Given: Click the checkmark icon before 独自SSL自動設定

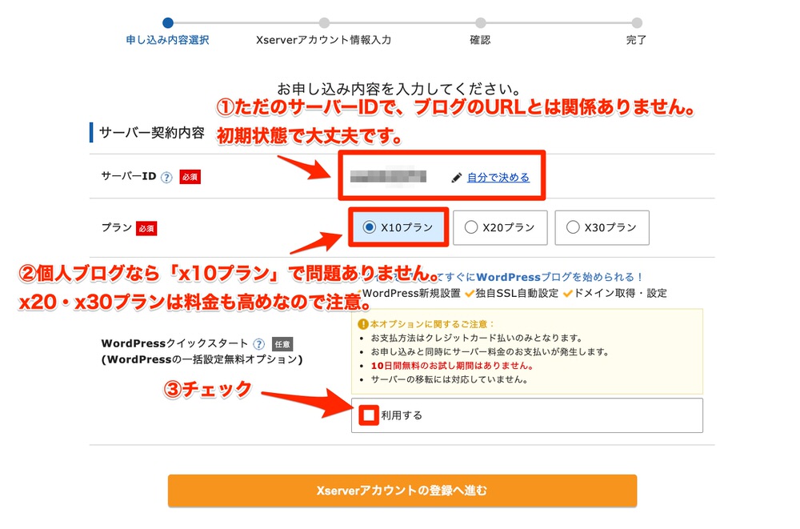Looking at the screenshot, I should [470, 293].
